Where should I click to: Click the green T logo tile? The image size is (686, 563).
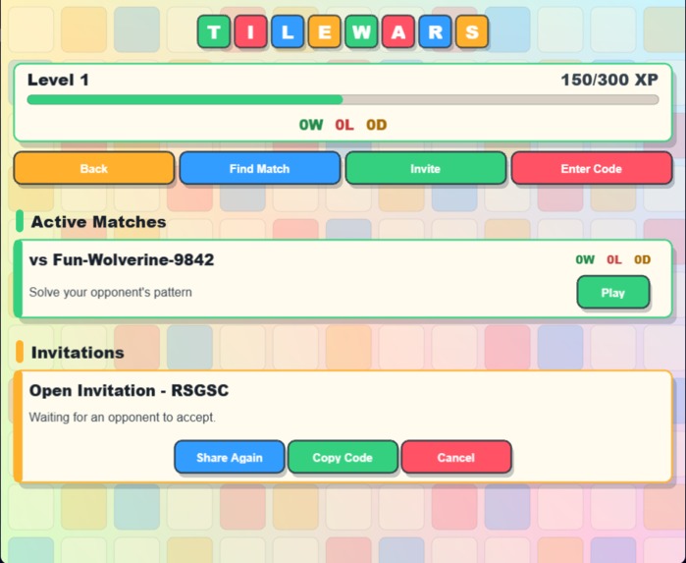(x=214, y=31)
